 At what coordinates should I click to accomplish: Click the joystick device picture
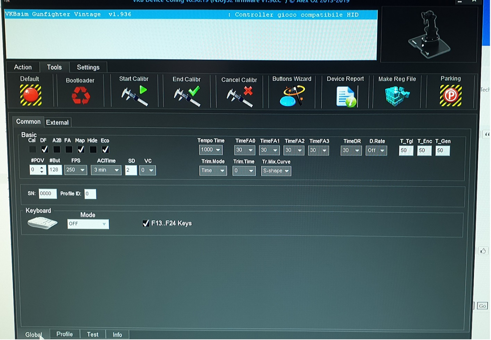coord(429,34)
